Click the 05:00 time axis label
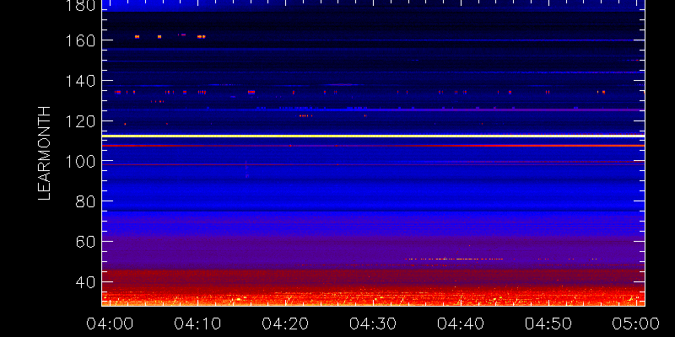Image resolution: width=675 pixels, height=337 pixels. (636, 324)
